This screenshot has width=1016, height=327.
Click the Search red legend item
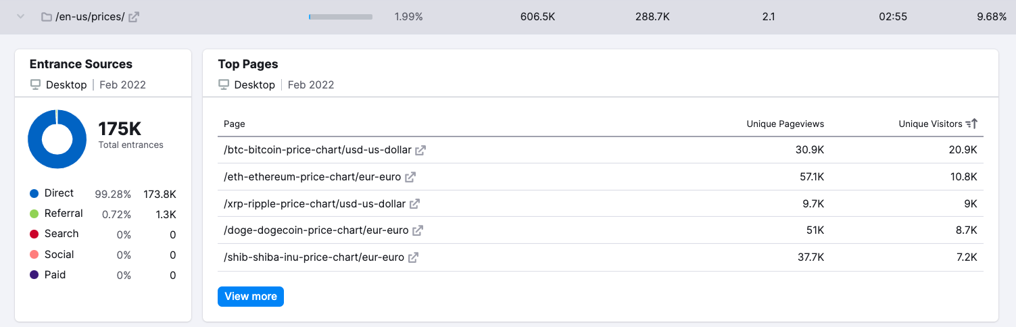click(54, 234)
